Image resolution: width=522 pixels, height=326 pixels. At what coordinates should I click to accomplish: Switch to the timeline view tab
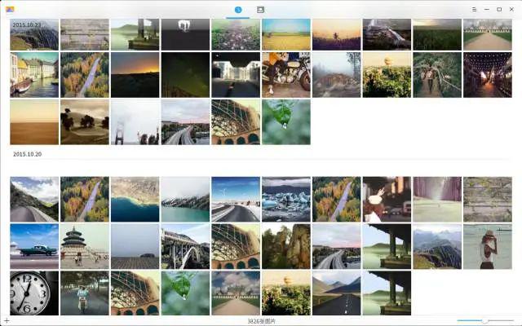click(237, 10)
